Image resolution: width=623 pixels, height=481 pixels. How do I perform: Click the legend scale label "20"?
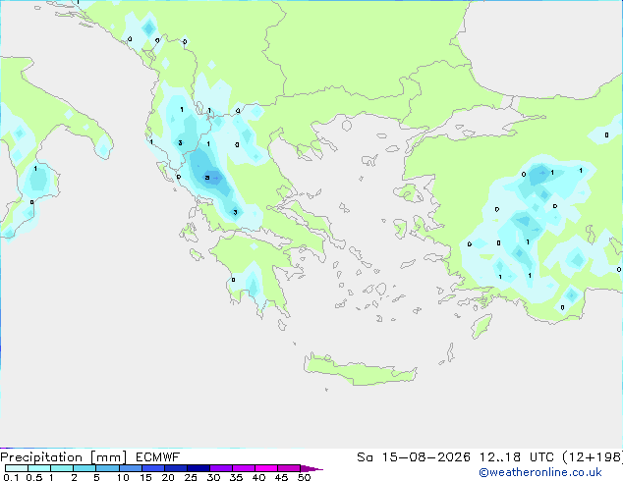[x=168, y=477]
